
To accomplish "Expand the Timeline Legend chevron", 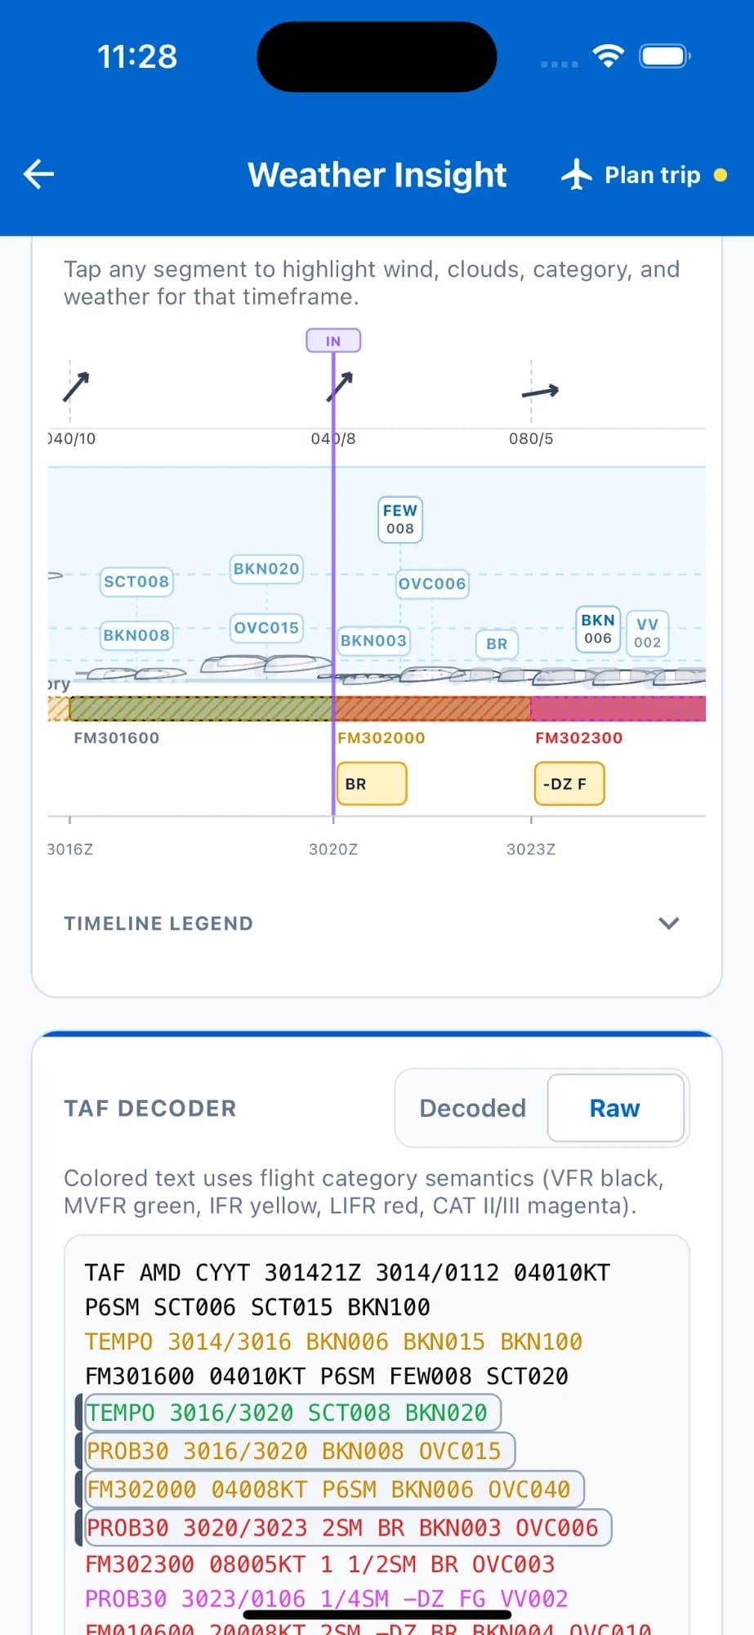I will pos(669,923).
